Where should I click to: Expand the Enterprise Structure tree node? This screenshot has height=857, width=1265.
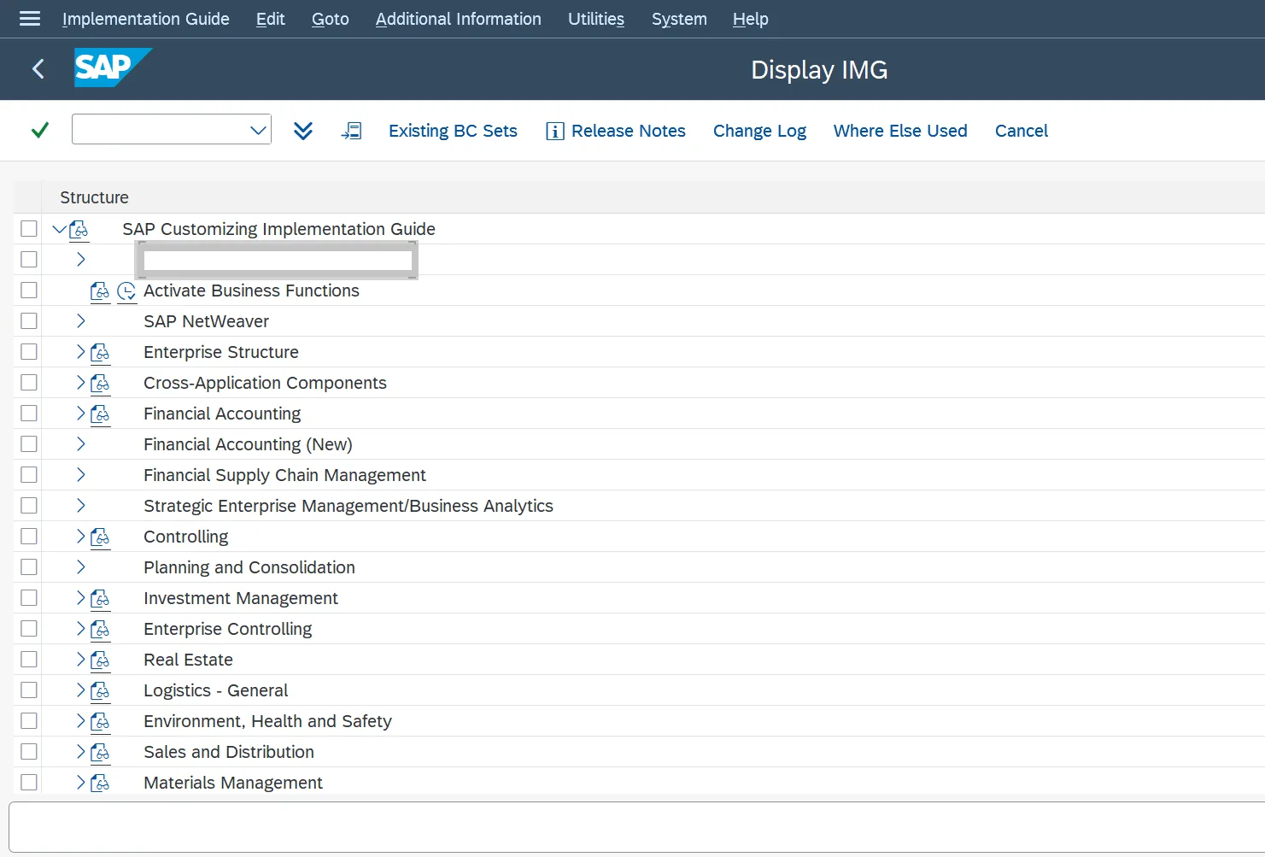point(80,351)
